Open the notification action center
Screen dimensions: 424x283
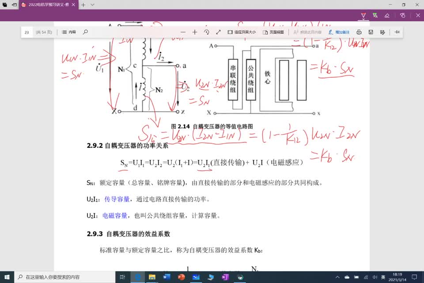click(x=414, y=277)
